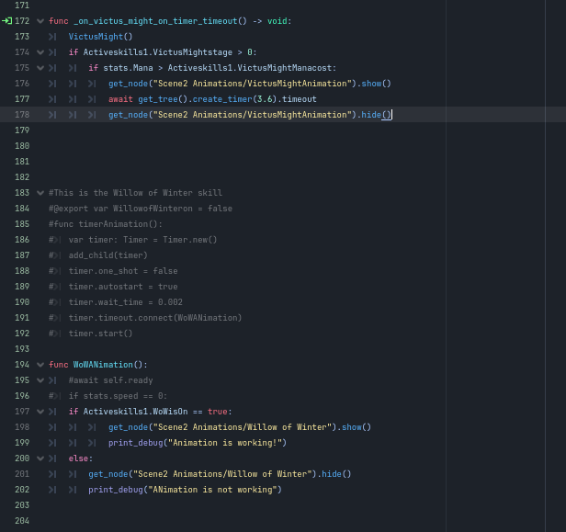Click the commented '@export var WillowofWinteron' line
This screenshot has height=532, width=566.
141,209
